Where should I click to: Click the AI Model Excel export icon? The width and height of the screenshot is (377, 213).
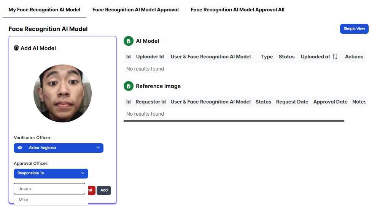pos(129,41)
